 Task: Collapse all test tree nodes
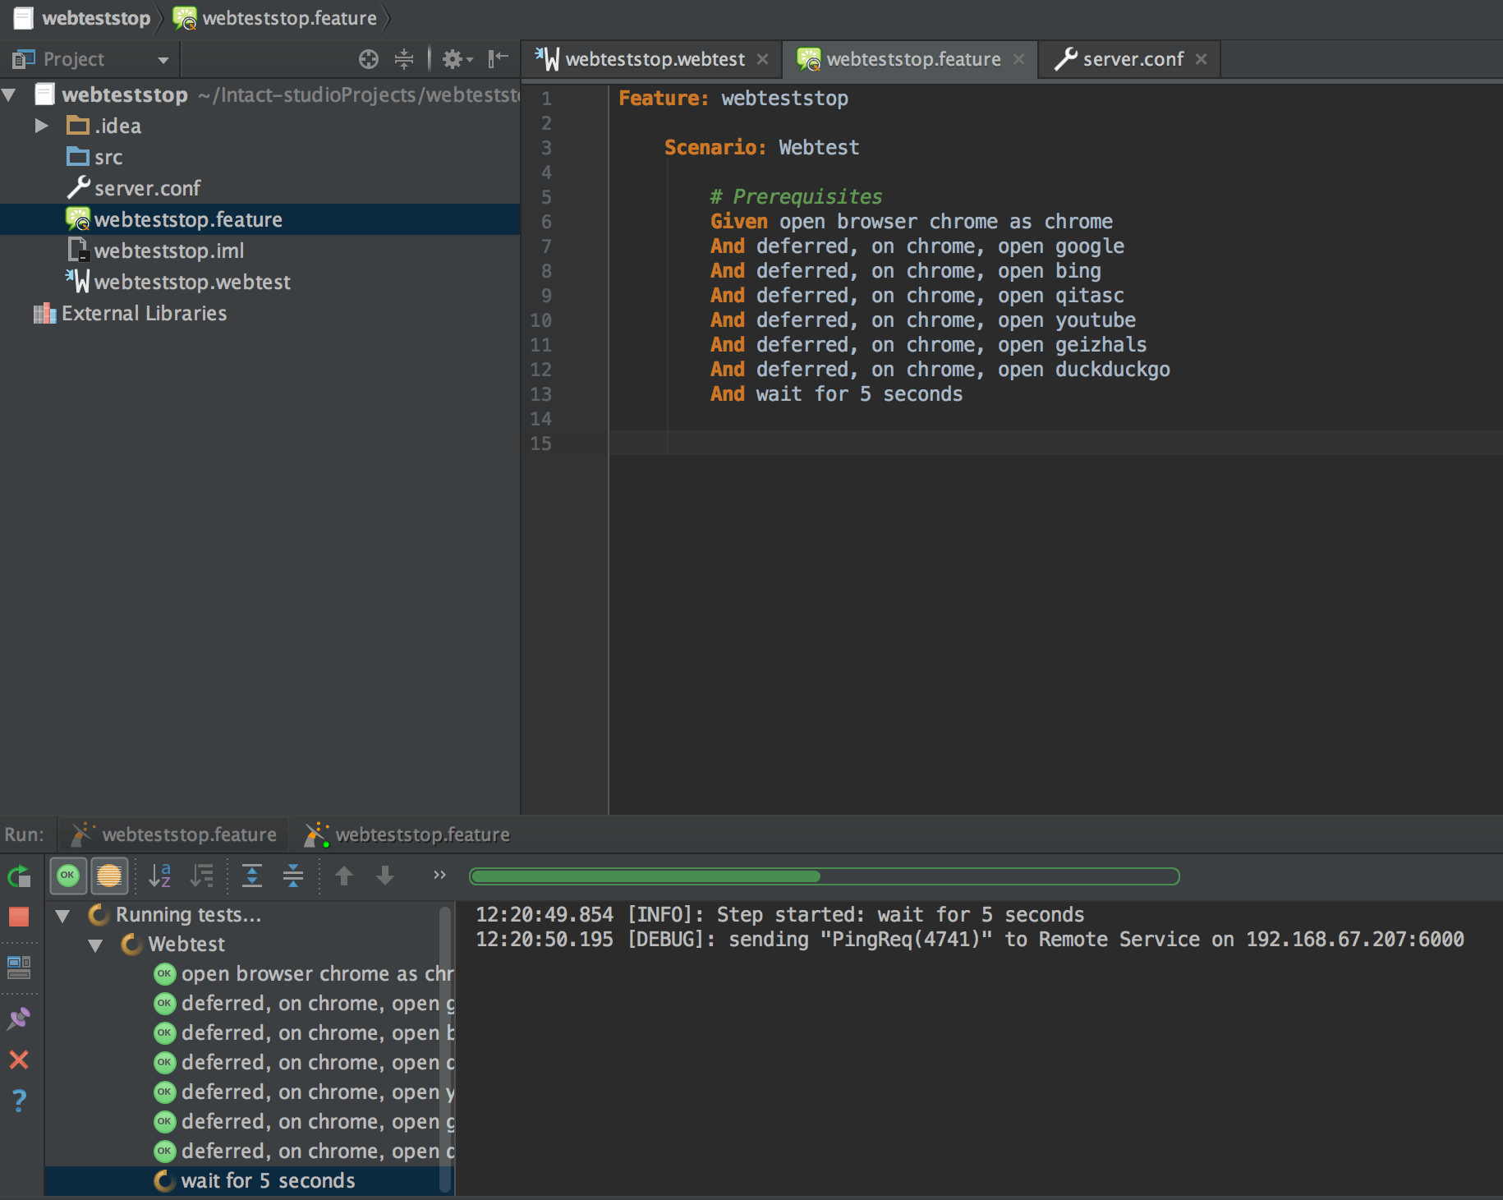293,876
